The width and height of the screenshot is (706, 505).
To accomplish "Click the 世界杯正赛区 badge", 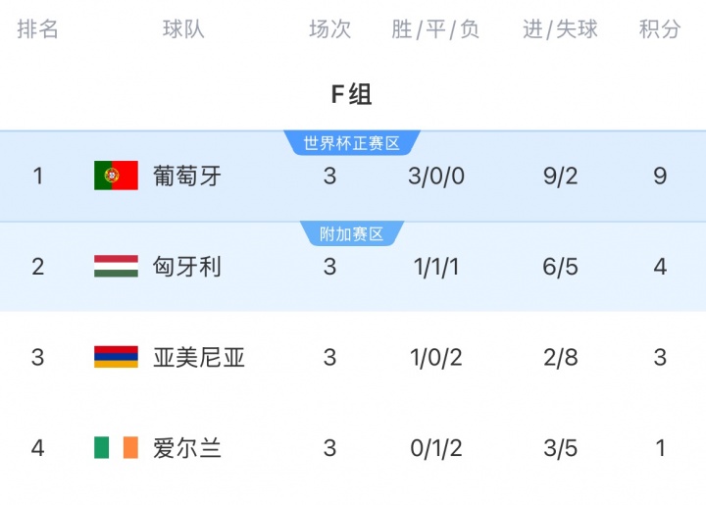I will pos(352,143).
